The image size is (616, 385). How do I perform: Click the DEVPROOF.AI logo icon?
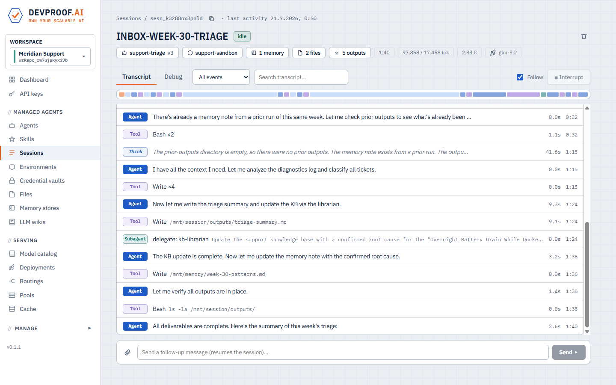click(x=15, y=16)
